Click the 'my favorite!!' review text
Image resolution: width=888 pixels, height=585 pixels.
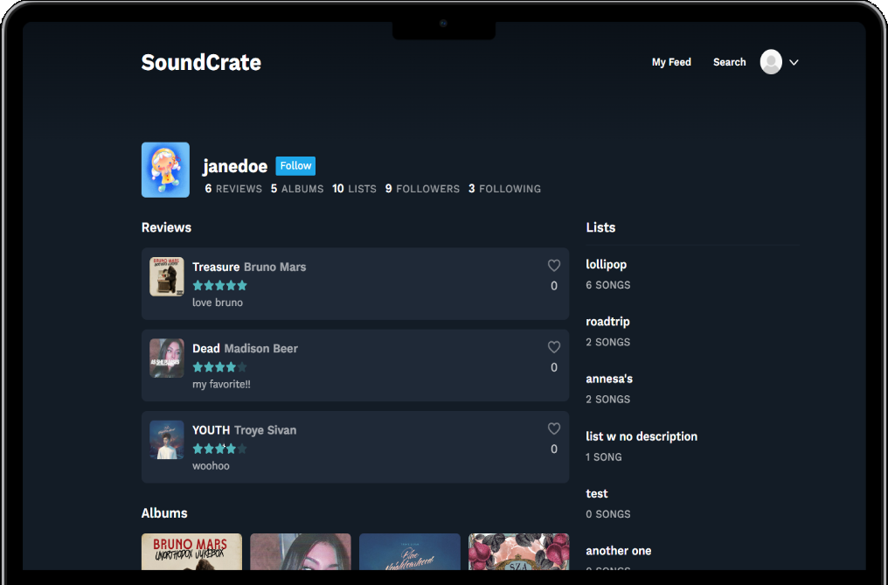[221, 385]
